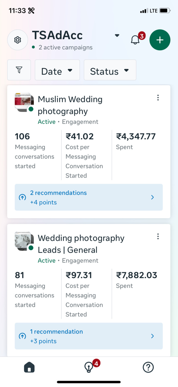Open the Muslim Wedding photography campaign title
The height and width of the screenshot is (387, 178).
70,105
